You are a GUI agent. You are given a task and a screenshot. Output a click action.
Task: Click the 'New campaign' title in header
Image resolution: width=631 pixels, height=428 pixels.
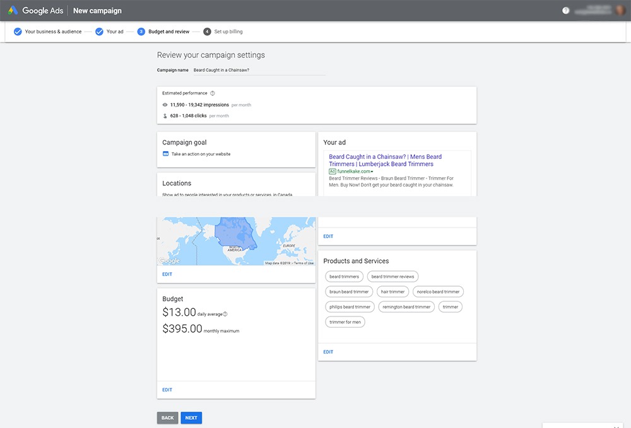click(97, 11)
